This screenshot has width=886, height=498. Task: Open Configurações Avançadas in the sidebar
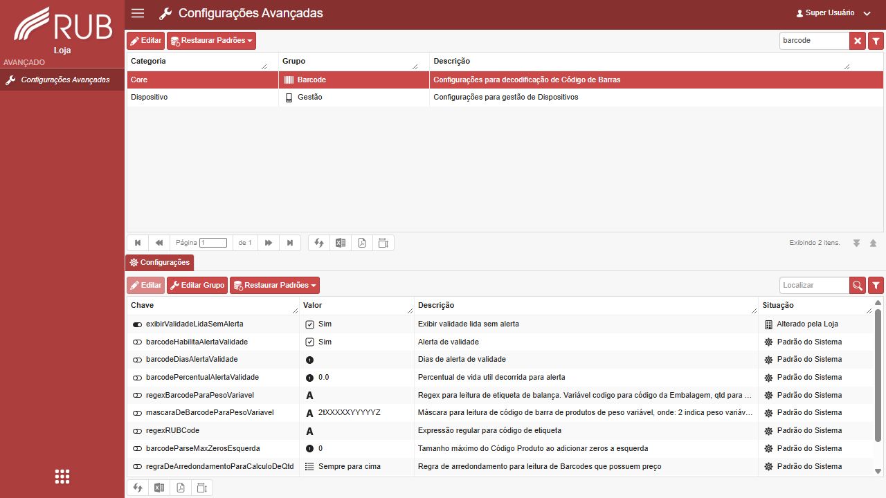tap(62, 80)
